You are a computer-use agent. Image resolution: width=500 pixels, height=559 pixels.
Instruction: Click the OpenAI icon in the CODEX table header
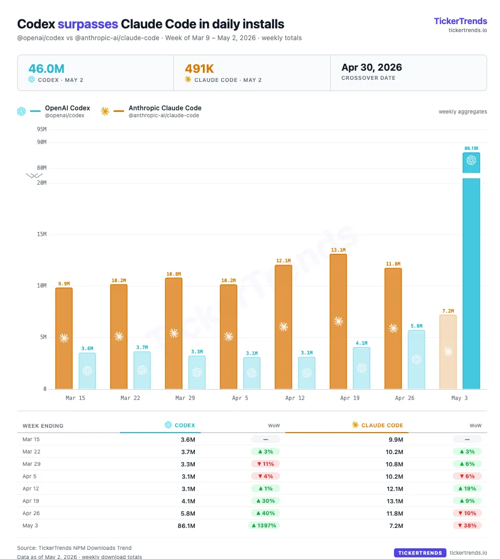click(x=168, y=425)
